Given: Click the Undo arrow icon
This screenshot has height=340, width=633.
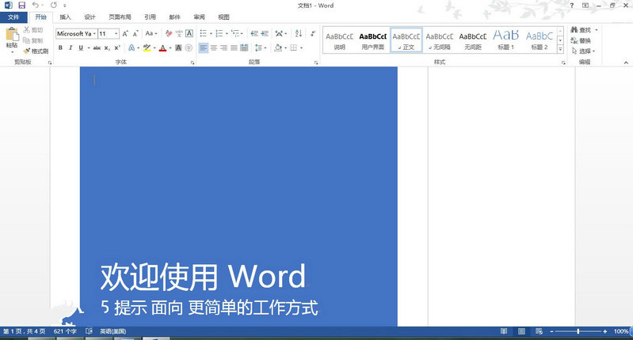Looking at the screenshot, I should 36,6.
